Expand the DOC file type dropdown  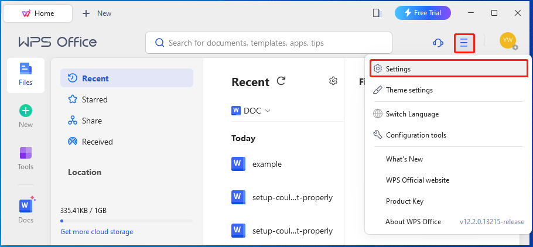(x=251, y=111)
